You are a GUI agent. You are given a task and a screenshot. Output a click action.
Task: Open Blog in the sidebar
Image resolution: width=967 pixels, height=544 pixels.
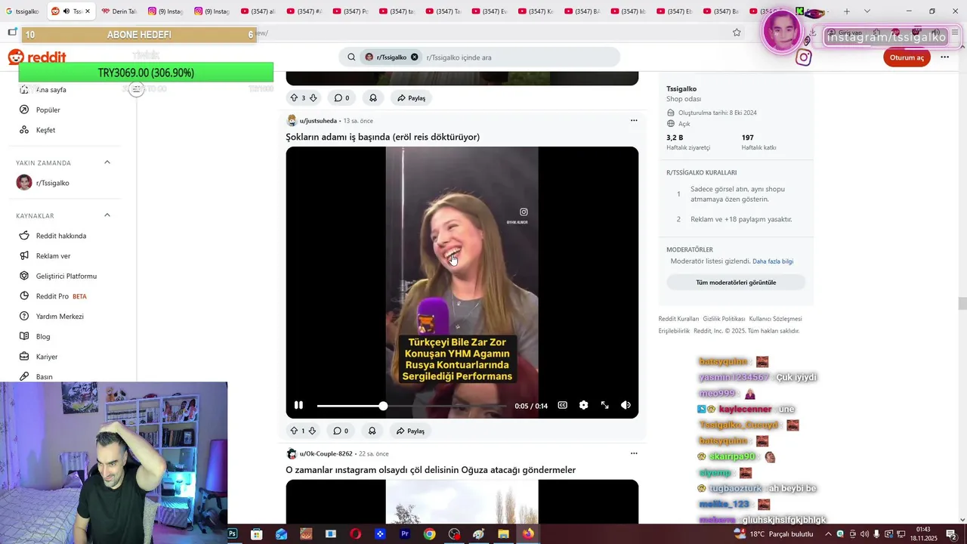point(43,337)
